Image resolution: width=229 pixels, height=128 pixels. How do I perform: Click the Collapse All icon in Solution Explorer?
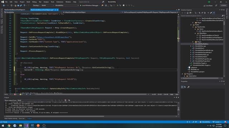click(x=202, y=13)
